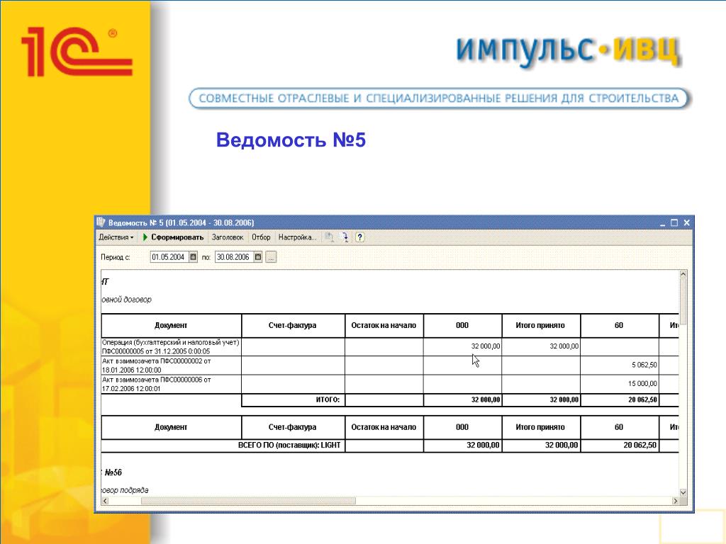
Task: Click the window icon in Ведомость title bar
Action: [101, 222]
